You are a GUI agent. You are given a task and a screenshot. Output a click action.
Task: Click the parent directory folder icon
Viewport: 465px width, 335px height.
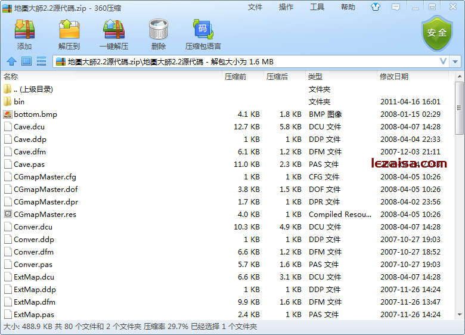coord(8,89)
